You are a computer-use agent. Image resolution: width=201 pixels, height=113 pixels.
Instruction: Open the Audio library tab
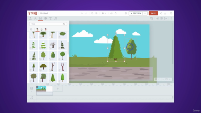click(x=56, y=18)
